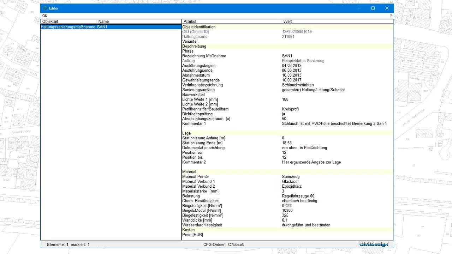452x254 pixels.
Task: Click the empty Bauwerksteil value cell
Action: 337,95
